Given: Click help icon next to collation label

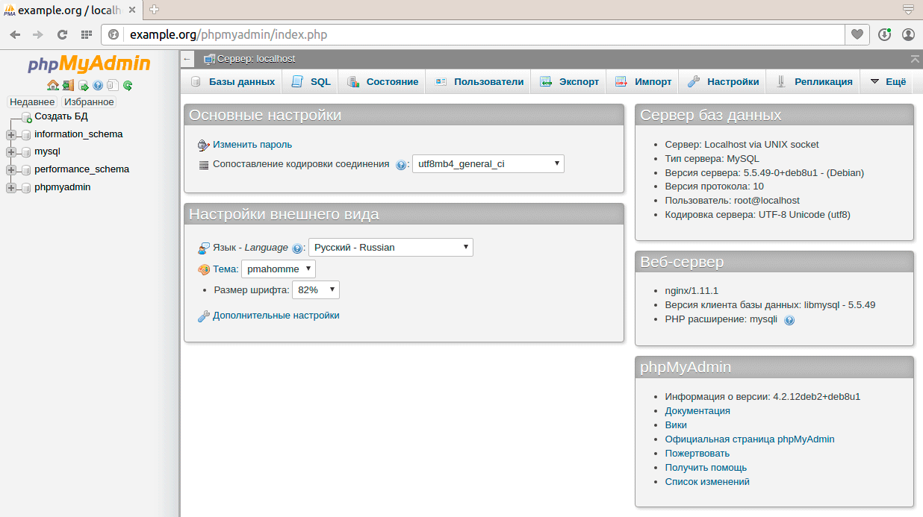Looking at the screenshot, I should tap(401, 165).
